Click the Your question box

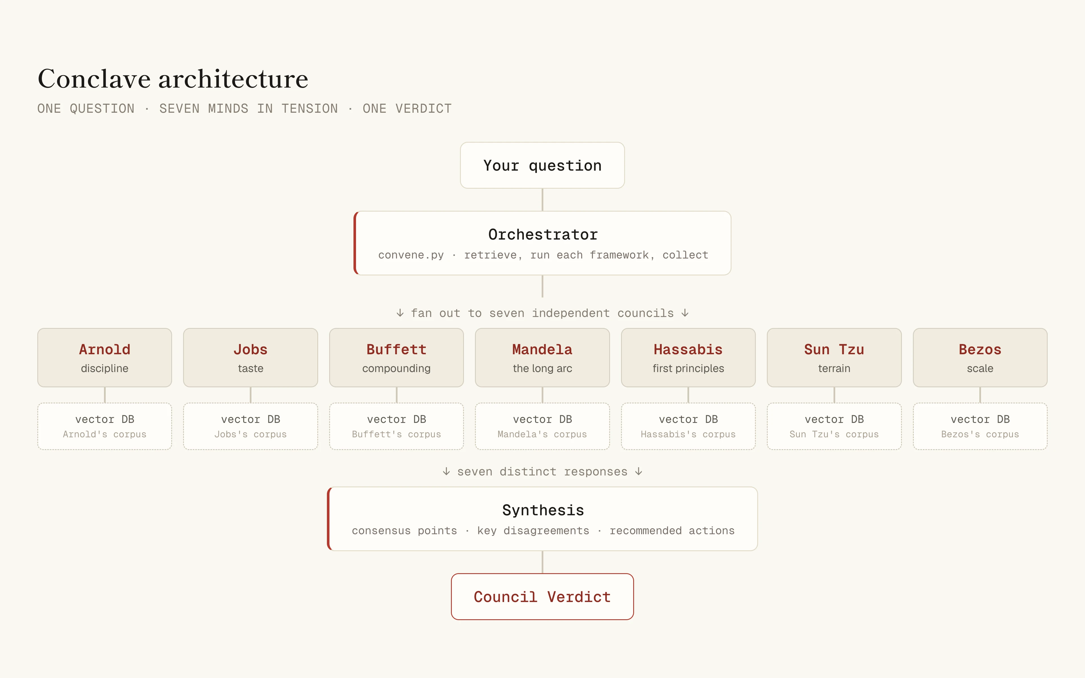(x=542, y=166)
